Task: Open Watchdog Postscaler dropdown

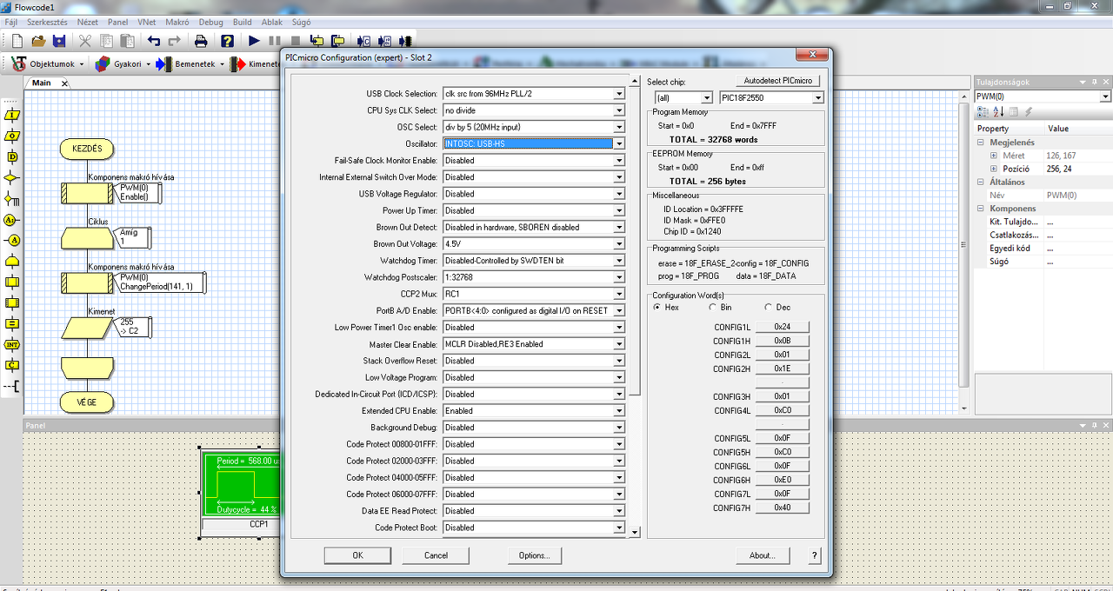Action: tap(619, 277)
